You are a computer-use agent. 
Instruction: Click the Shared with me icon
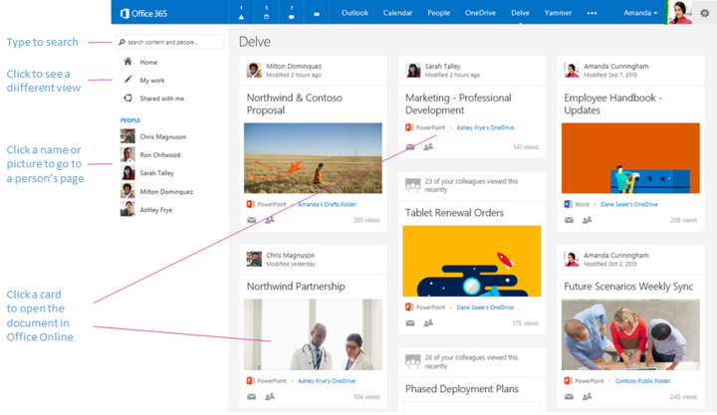127,99
